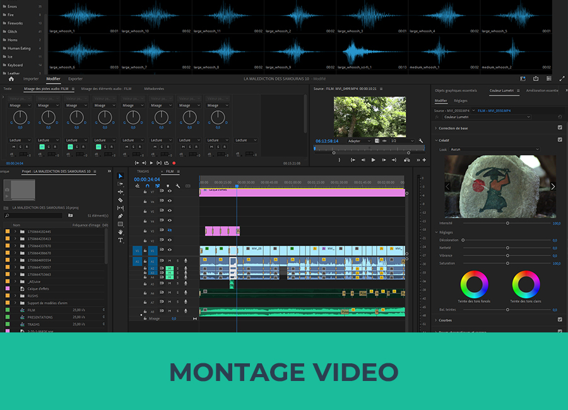Select the Razor tool in the toolbar
The width and height of the screenshot is (568, 410).
coord(121,200)
